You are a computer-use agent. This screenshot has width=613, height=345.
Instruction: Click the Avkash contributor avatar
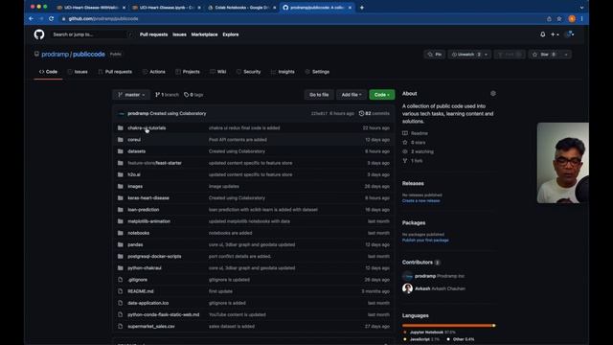pyautogui.click(x=407, y=288)
